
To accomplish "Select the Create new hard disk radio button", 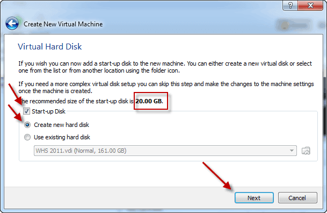I will pyautogui.click(x=27, y=125).
